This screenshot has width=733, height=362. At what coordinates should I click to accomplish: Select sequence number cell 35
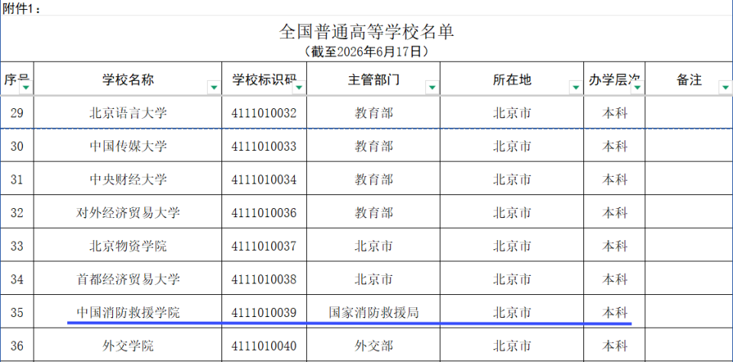pyautogui.click(x=17, y=312)
